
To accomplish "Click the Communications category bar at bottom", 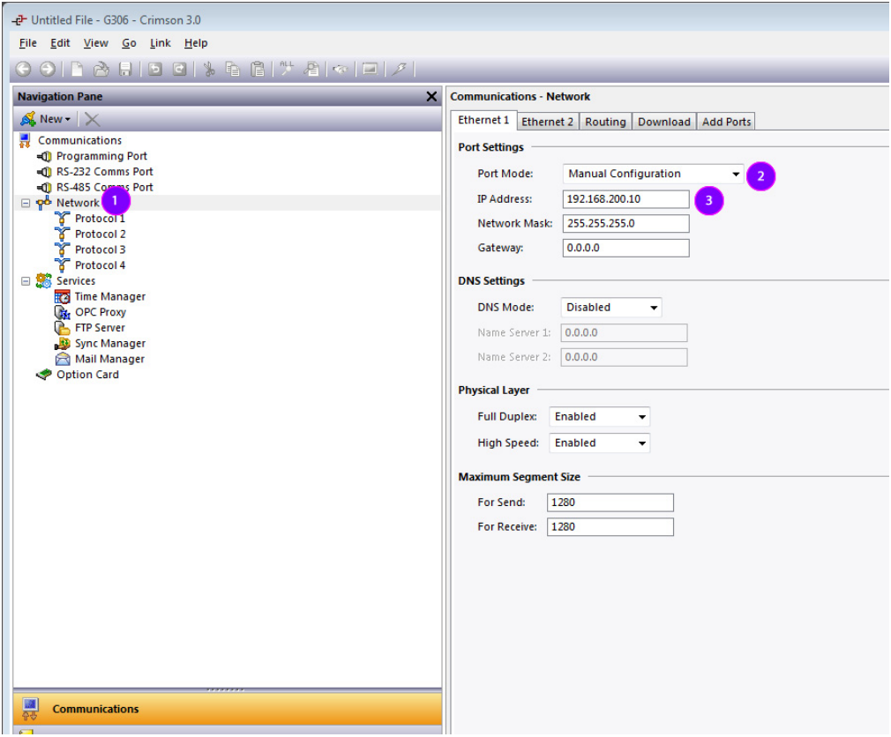I will (x=228, y=710).
